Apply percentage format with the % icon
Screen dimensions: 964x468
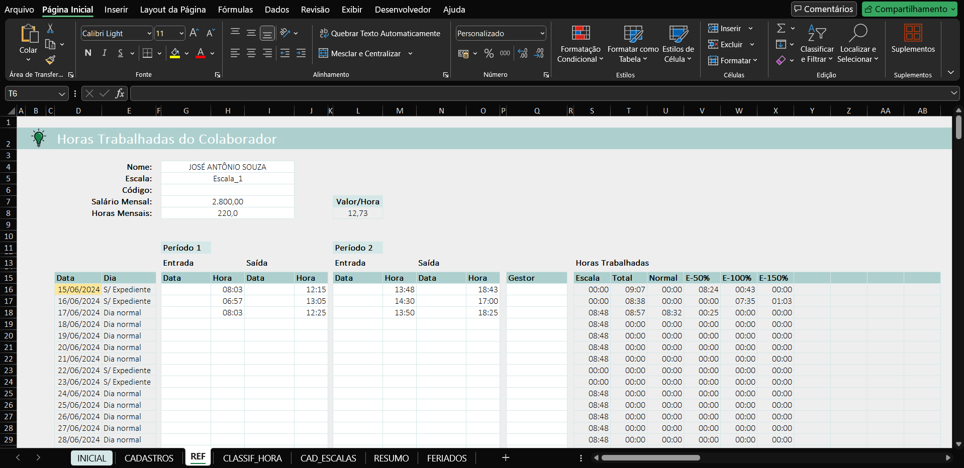click(x=489, y=53)
